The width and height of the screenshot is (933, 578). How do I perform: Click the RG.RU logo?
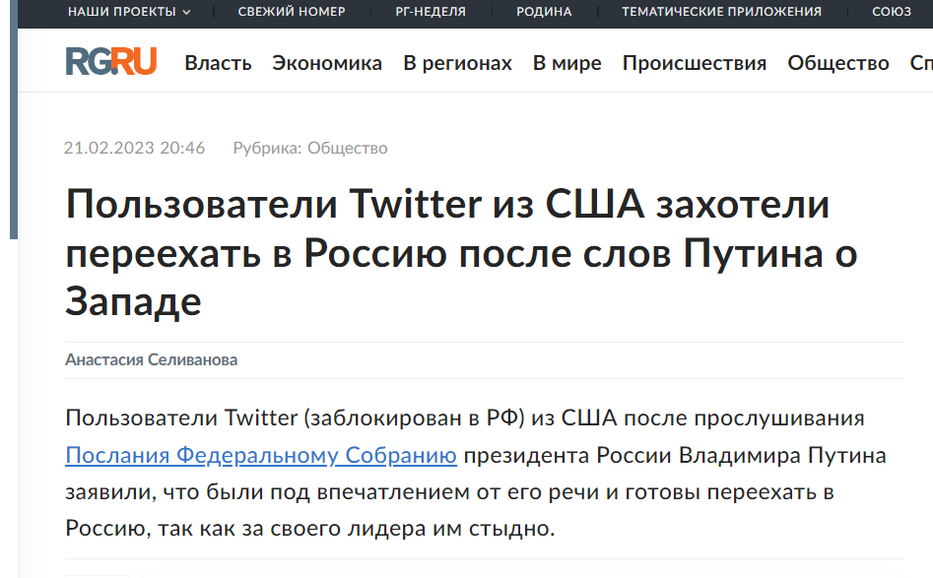[x=110, y=61]
